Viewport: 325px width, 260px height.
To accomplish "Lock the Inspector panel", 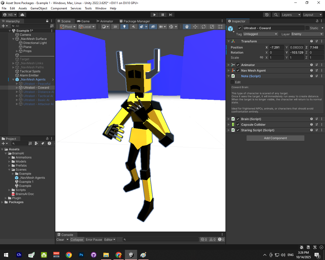I will (x=317, y=21).
